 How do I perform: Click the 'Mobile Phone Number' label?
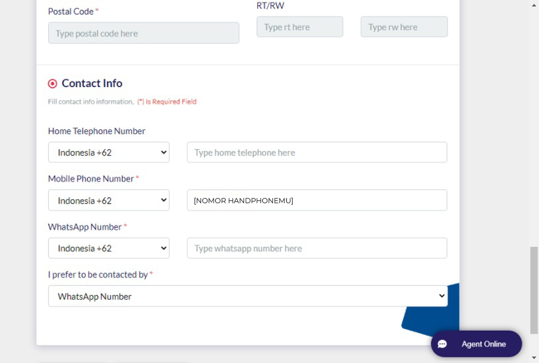click(x=91, y=179)
